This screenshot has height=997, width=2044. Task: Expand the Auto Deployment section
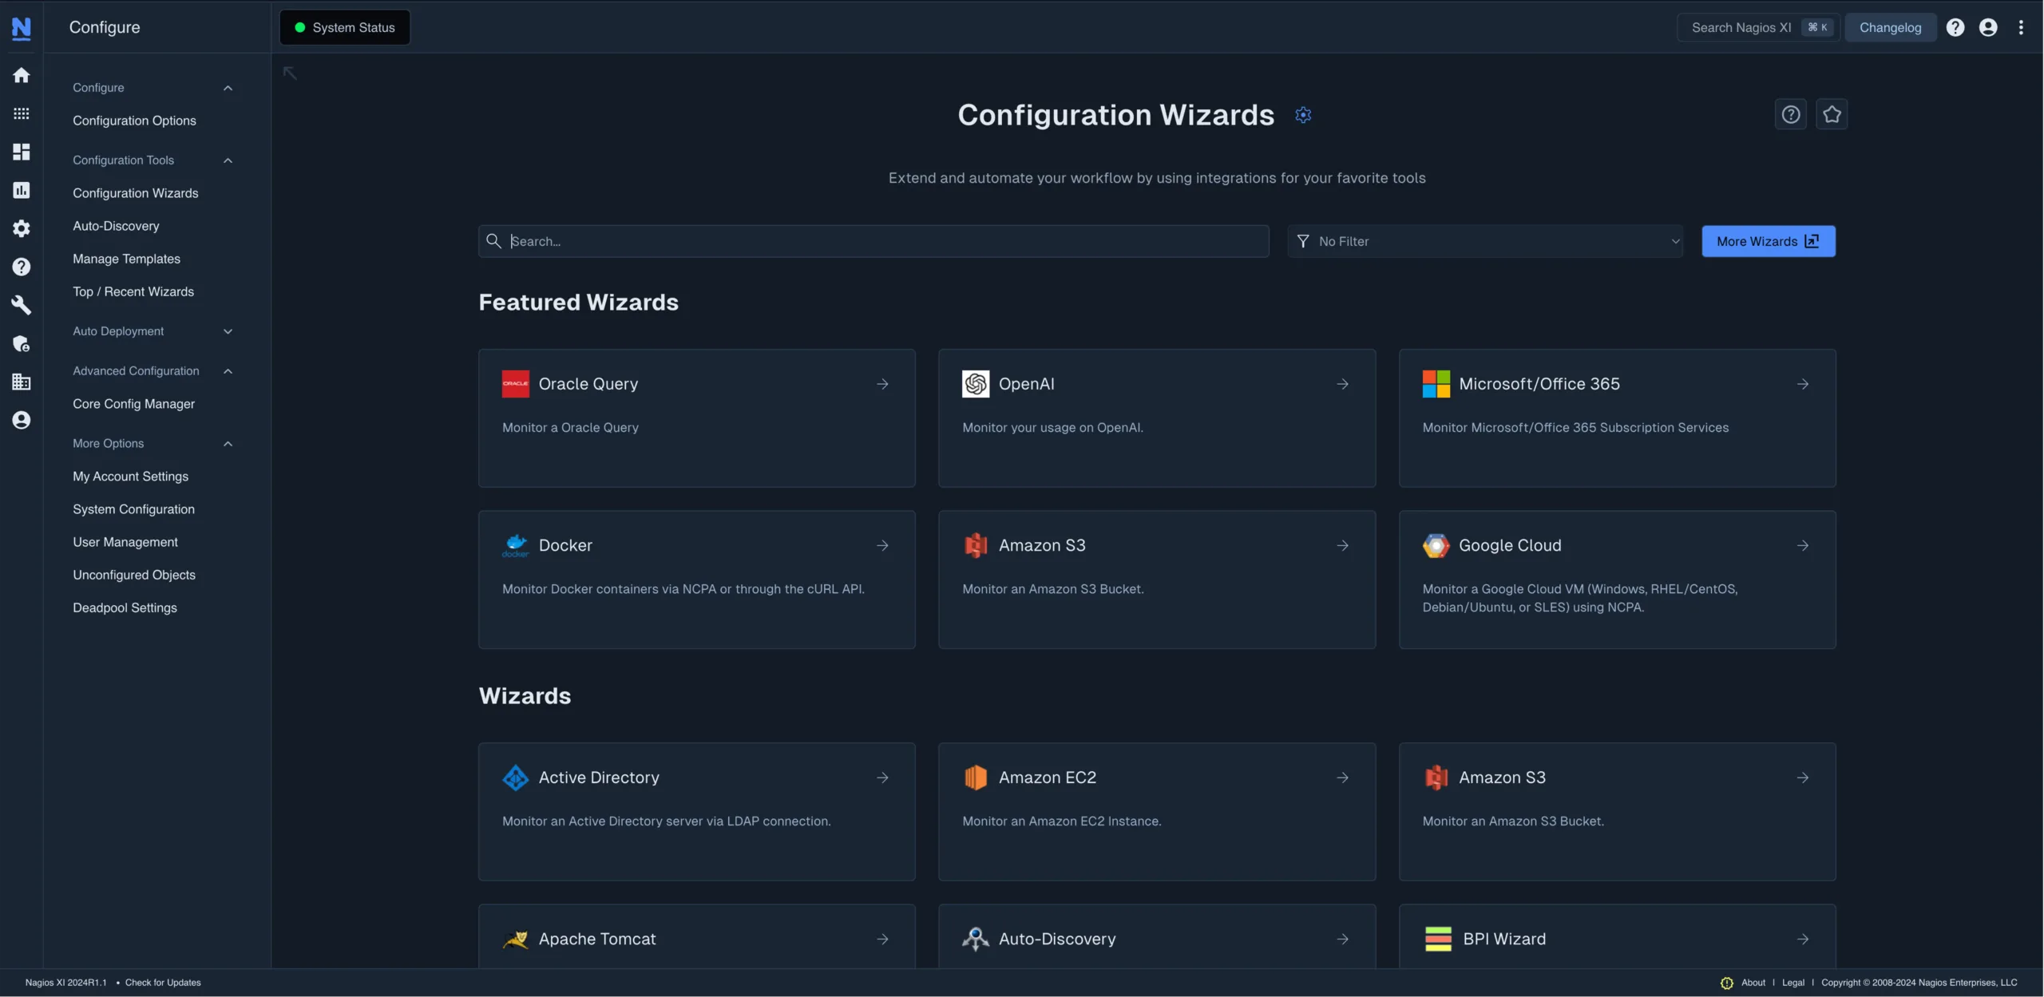pos(228,331)
